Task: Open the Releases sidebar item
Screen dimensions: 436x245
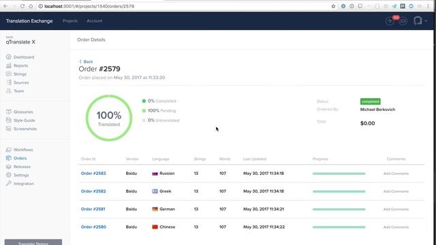Action: [x=18, y=167]
